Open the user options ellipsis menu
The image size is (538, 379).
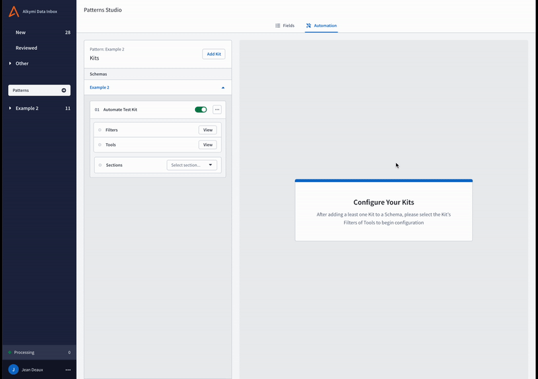[x=68, y=370]
